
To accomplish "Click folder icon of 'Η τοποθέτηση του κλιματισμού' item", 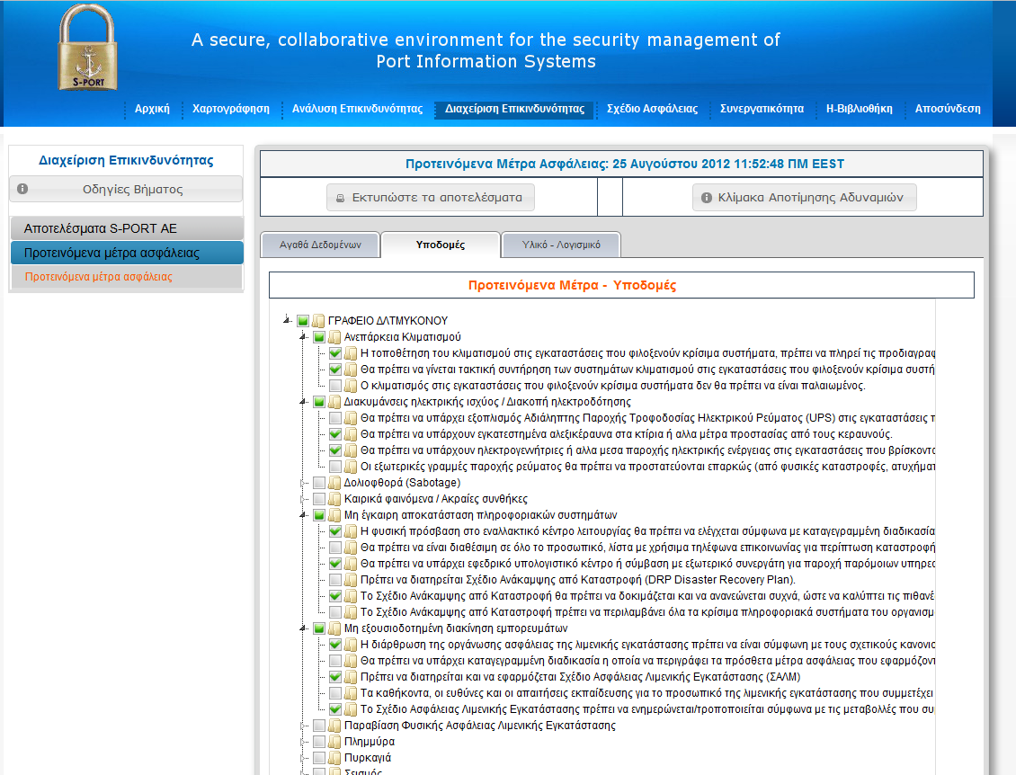I will pyautogui.click(x=351, y=353).
